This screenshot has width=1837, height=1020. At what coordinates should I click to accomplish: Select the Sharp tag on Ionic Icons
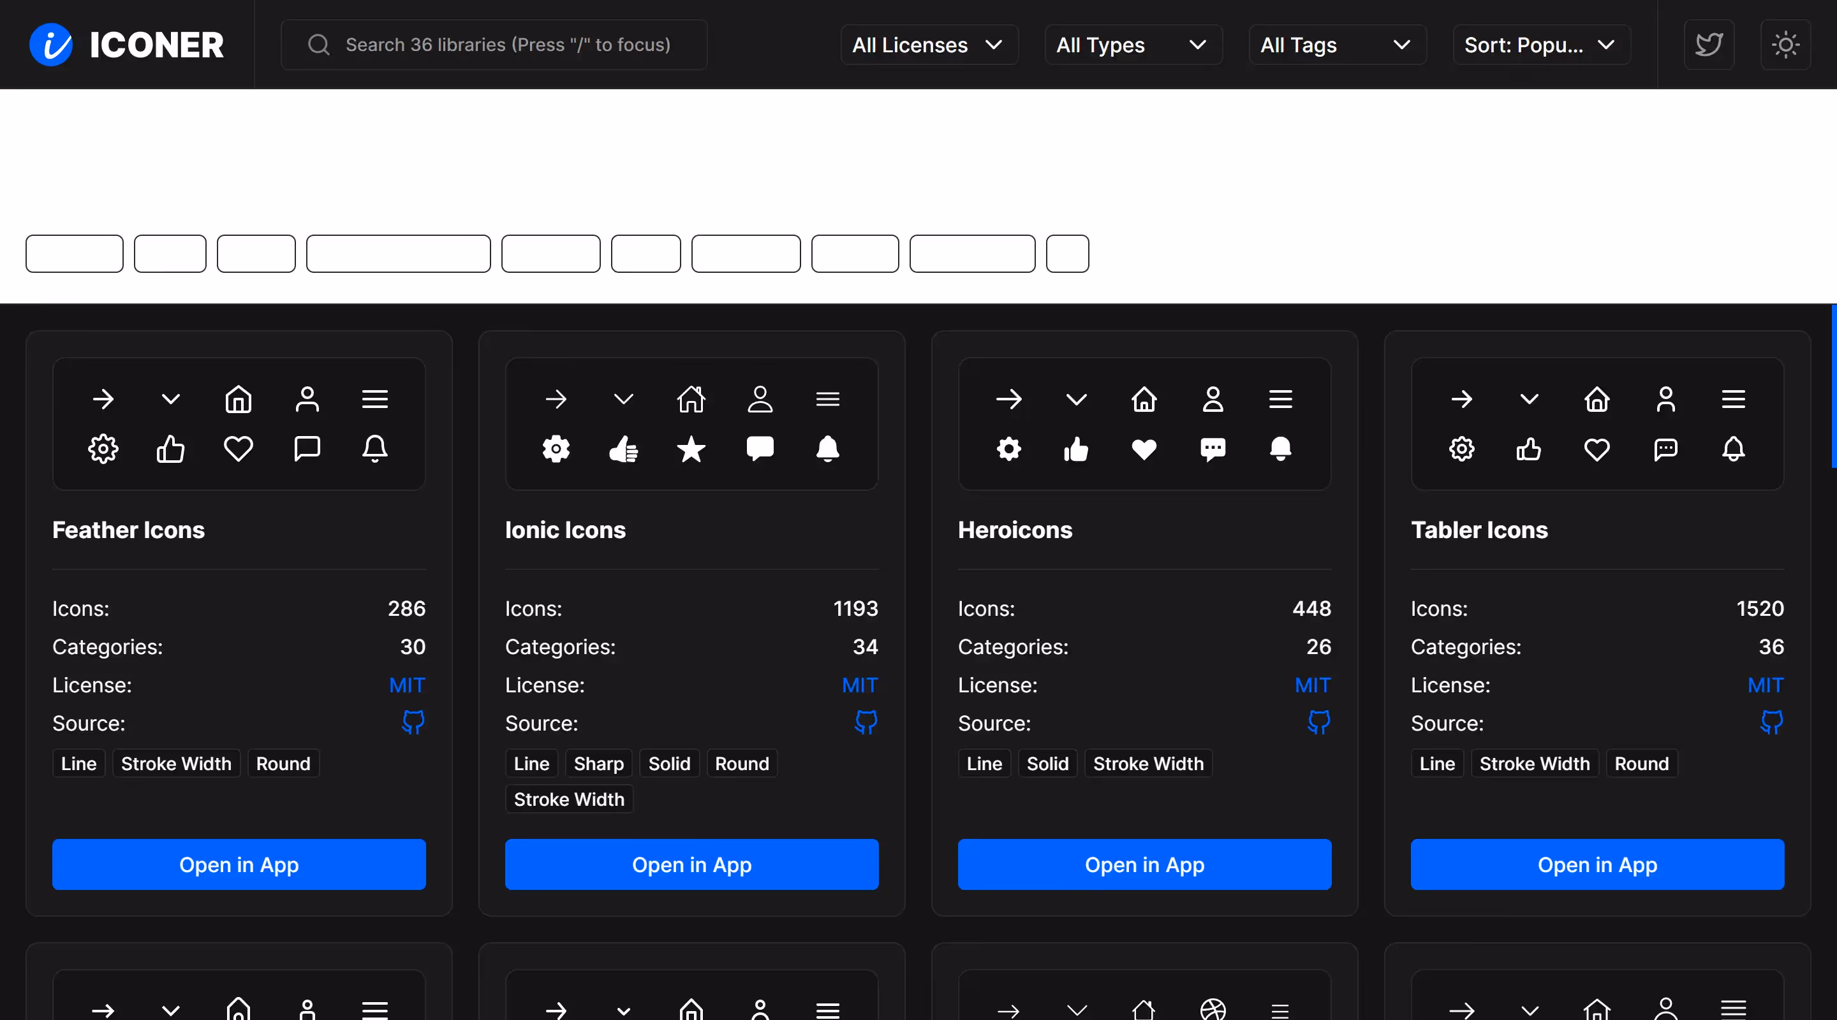tap(598, 763)
